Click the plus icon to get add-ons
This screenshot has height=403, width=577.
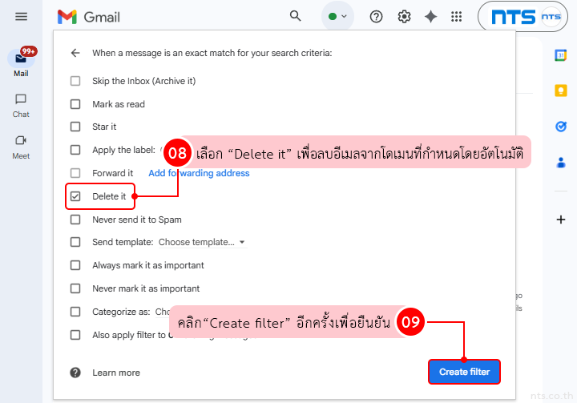point(561,220)
